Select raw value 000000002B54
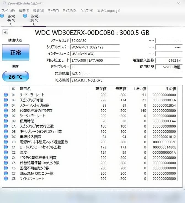This screenshot has width=185, height=203. [x=164, y=105]
